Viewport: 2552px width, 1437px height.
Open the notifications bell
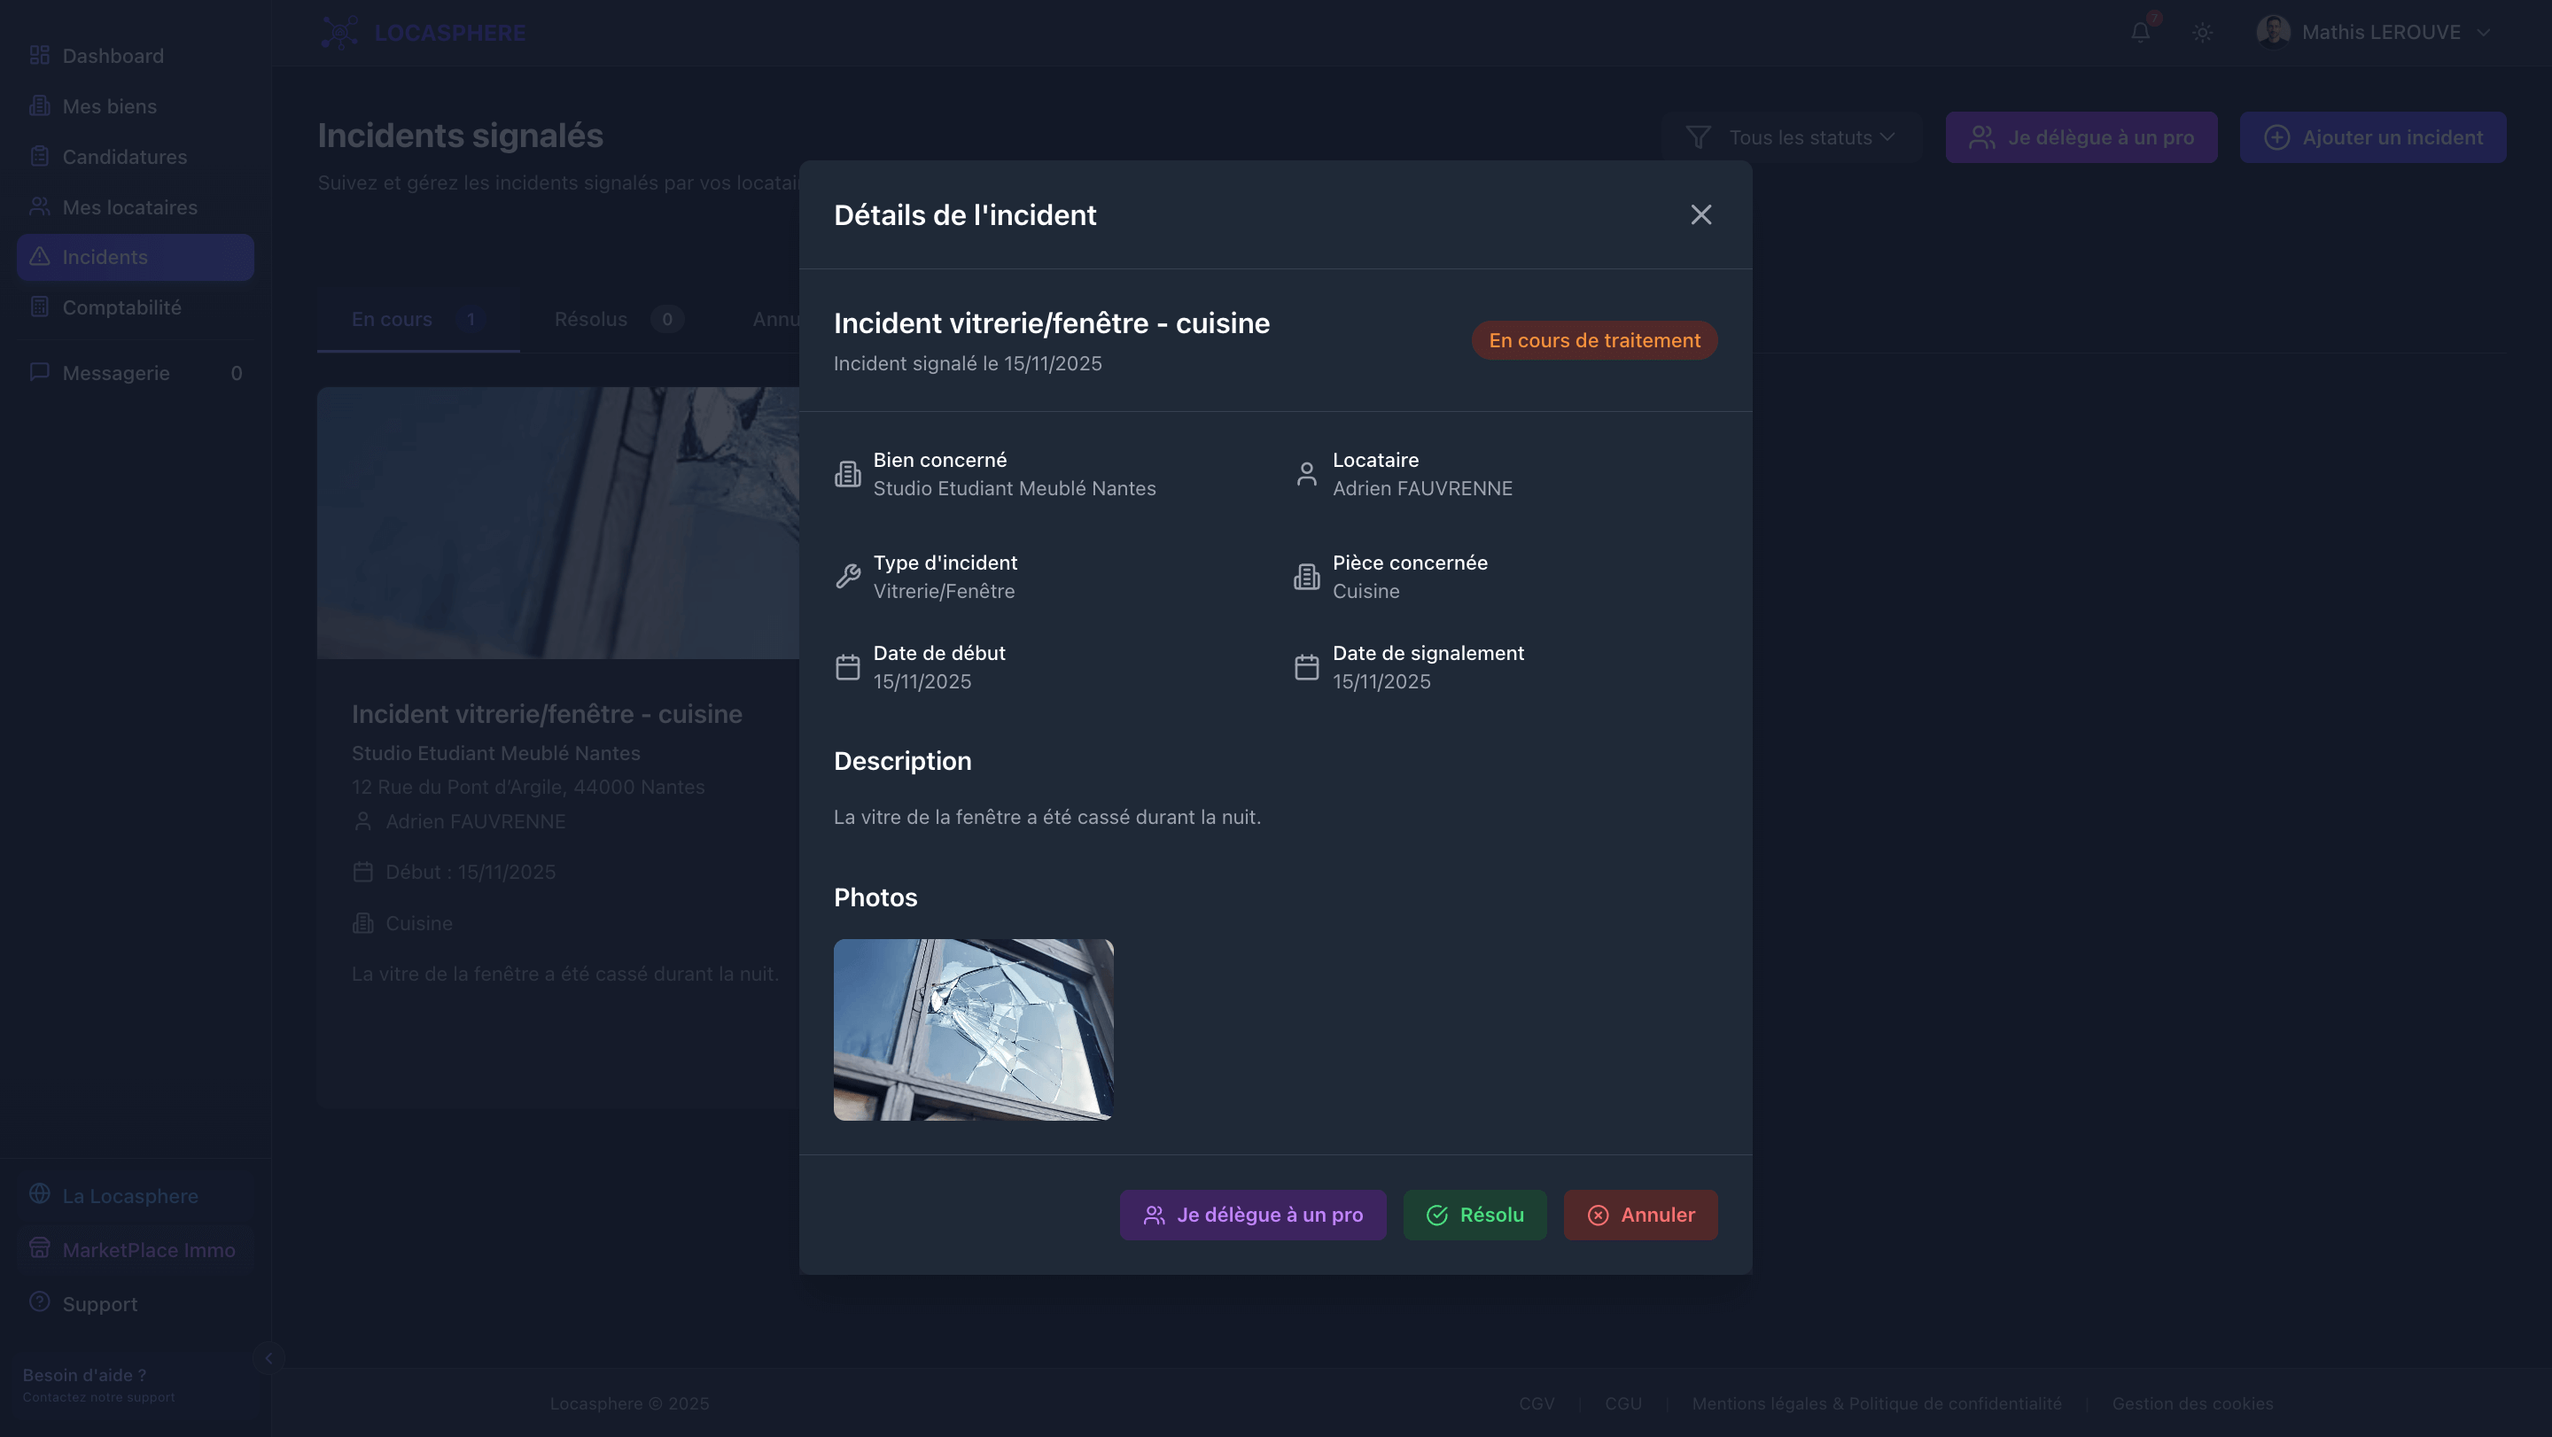click(x=2140, y=32)
